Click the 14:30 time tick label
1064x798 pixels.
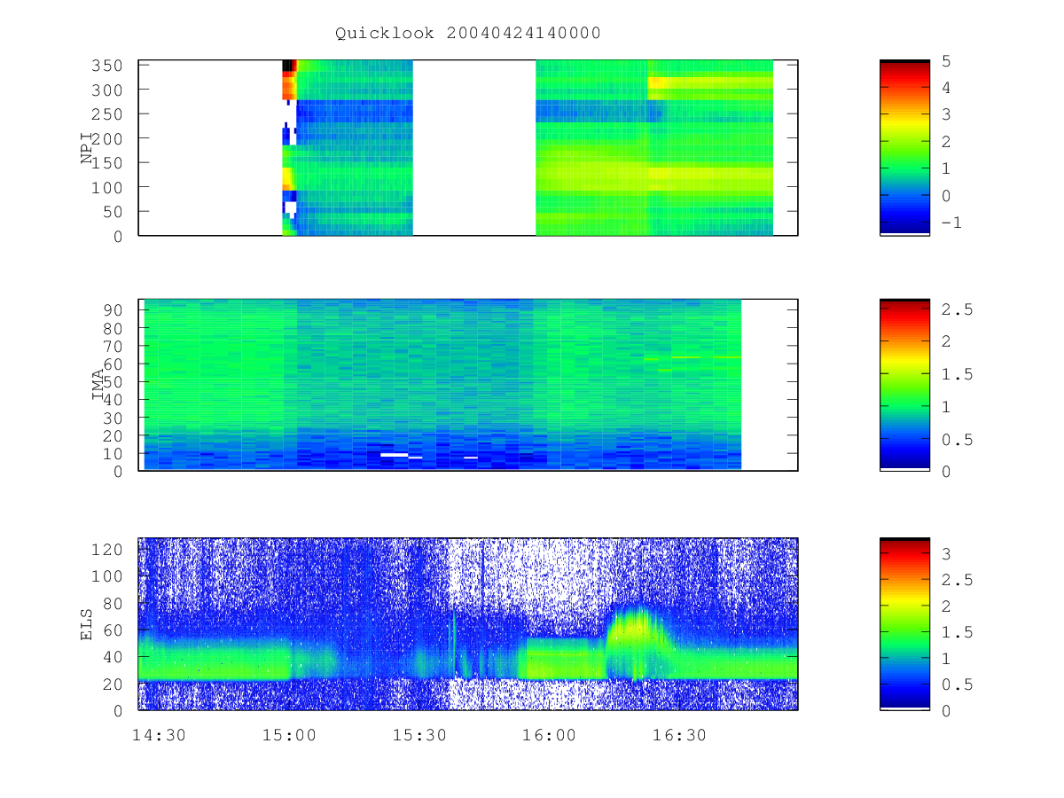[159, 735]
